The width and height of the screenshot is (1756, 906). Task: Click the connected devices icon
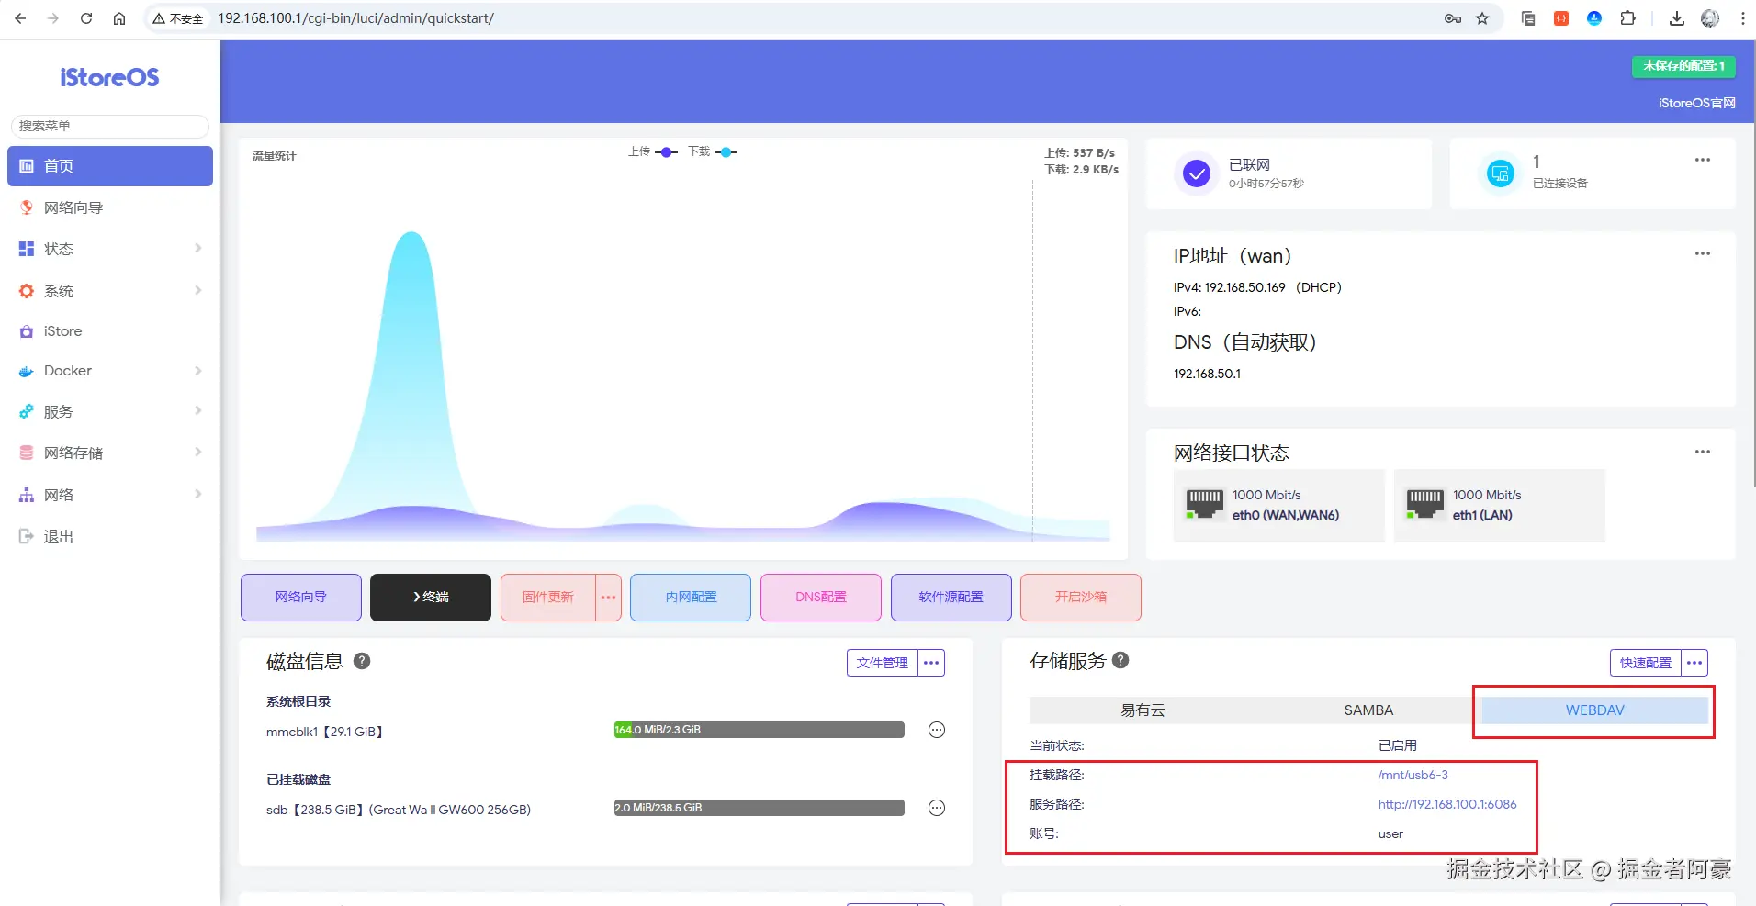click(x=1501, y=173)
